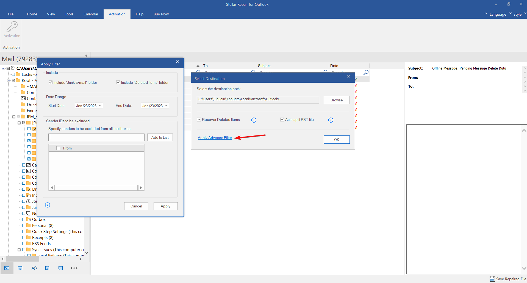The width and height of the screenshot is (527, 283).
Task: Click info icon beside Recover Deleted Items
Action: point(254,120)
